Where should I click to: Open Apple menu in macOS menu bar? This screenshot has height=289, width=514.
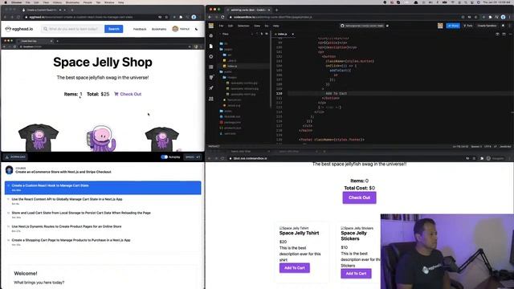(x=6, y=2)
